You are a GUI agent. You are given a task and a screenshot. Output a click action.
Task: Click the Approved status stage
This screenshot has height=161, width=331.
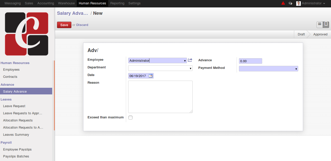(x=320, y=34)
